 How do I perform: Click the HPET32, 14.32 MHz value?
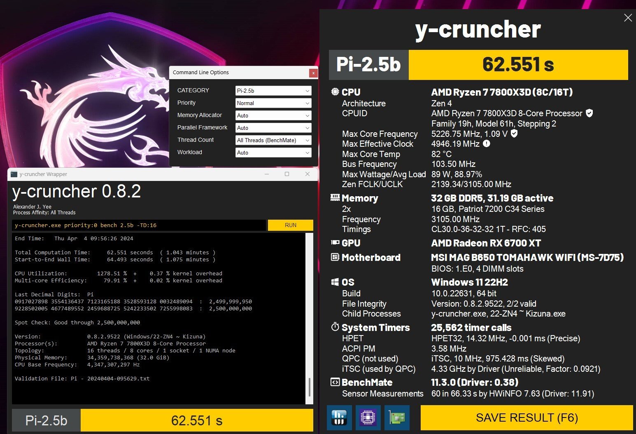tap(506, 338)
